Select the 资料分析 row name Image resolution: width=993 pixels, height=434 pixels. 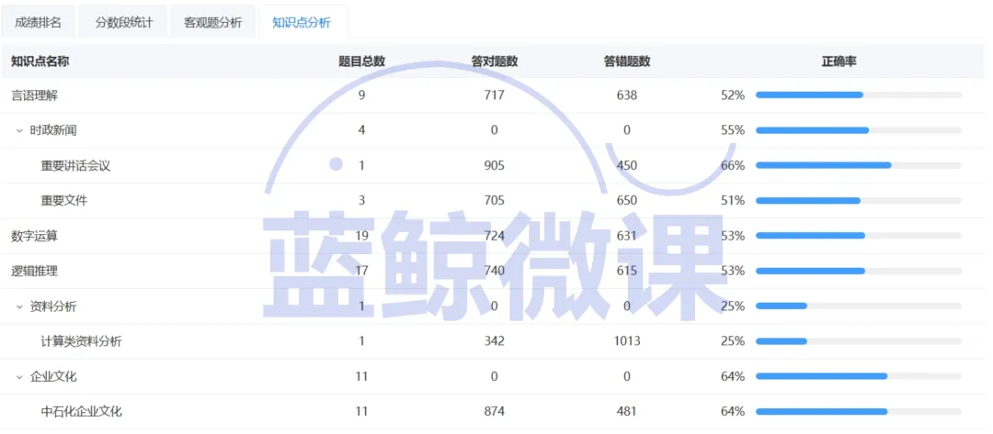click(53, 306)
